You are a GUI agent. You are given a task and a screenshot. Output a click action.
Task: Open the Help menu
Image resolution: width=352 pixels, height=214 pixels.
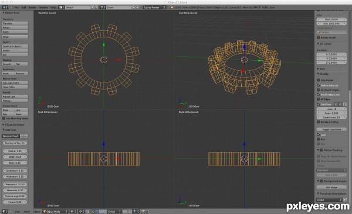click(x=53, y=8)
